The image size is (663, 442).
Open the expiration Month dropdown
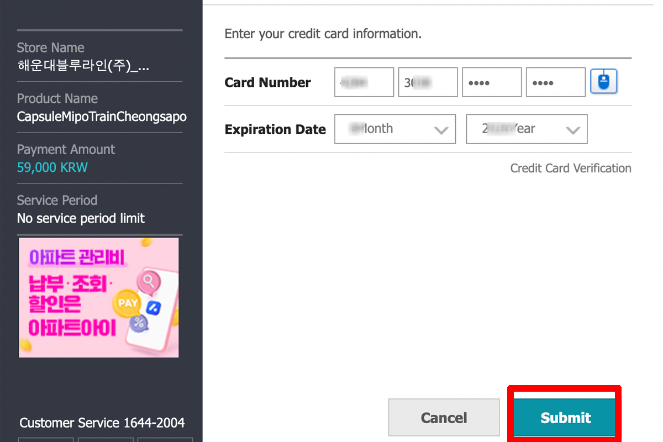(395, 129)
